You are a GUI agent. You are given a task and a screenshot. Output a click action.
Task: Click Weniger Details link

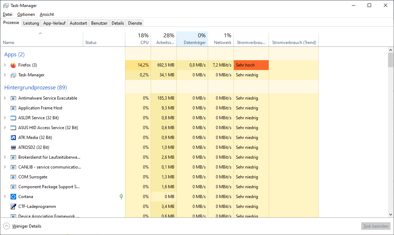[x=27, y=226]
